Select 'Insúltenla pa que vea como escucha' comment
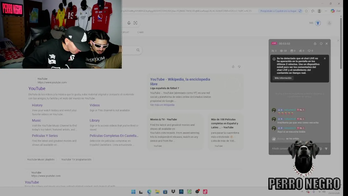348x196 pixels. tap(298, 122)
